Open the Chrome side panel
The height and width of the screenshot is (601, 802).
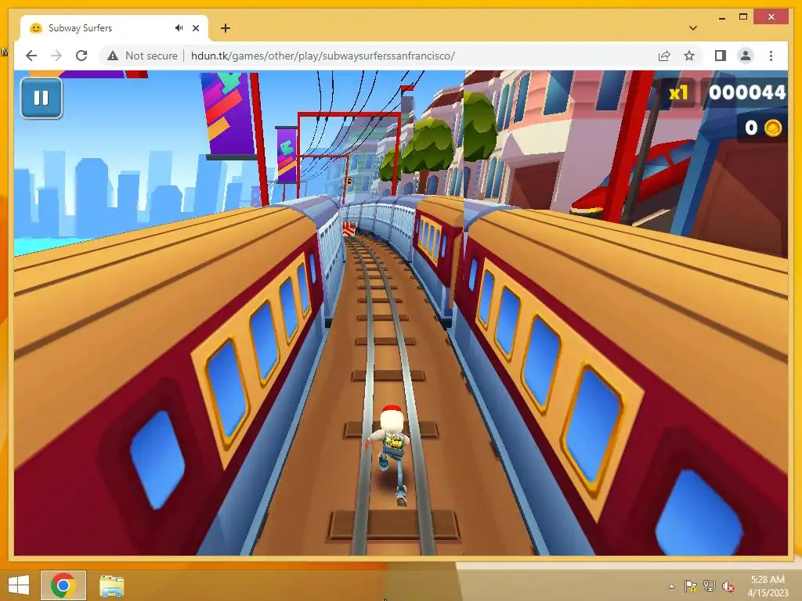coord(721,56)
